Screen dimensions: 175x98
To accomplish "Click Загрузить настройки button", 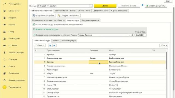I will (x=69, y=16).
